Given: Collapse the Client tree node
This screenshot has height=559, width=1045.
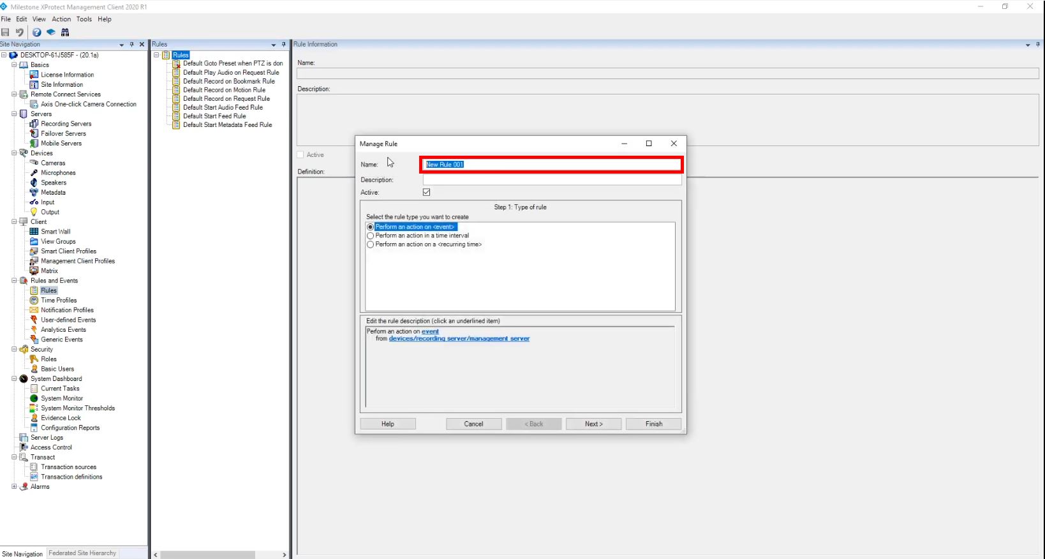Looking at the screenshot, I should click(14, 222).
